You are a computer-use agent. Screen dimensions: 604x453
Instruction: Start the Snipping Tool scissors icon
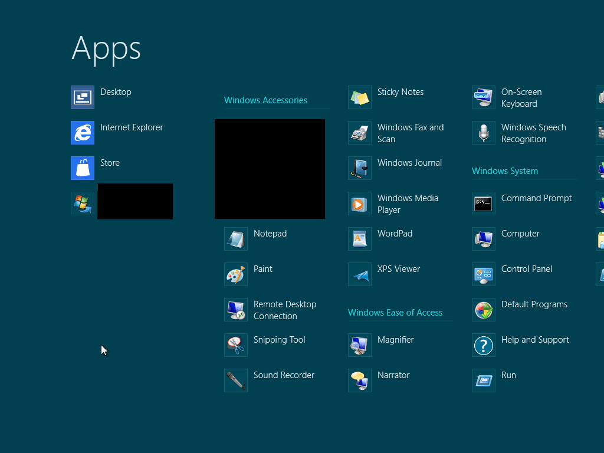[236, 345]
